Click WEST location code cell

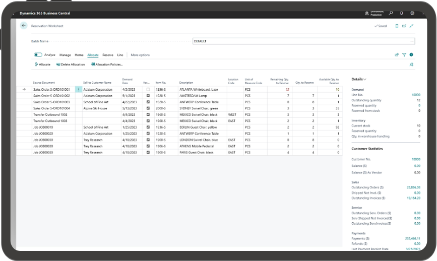pos(232,115)
